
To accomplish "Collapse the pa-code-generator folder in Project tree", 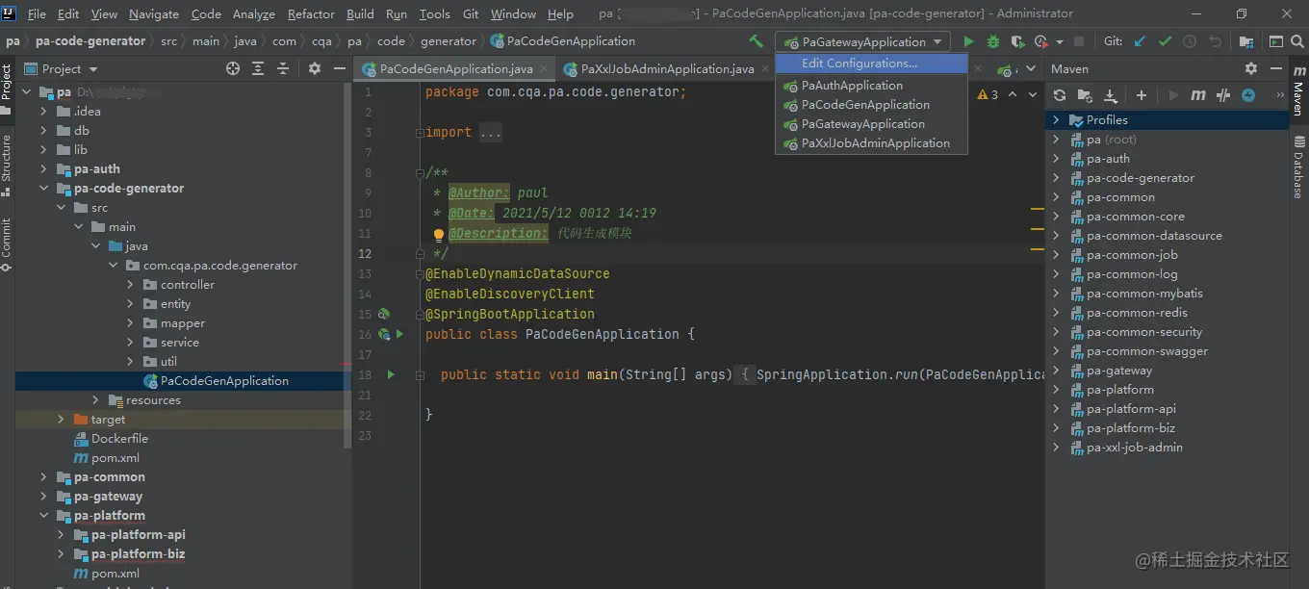I will click(43, 189).
